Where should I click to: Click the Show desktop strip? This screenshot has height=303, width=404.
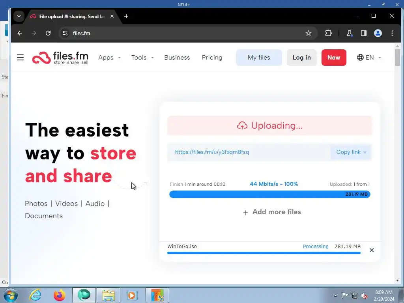coord(401,295)
